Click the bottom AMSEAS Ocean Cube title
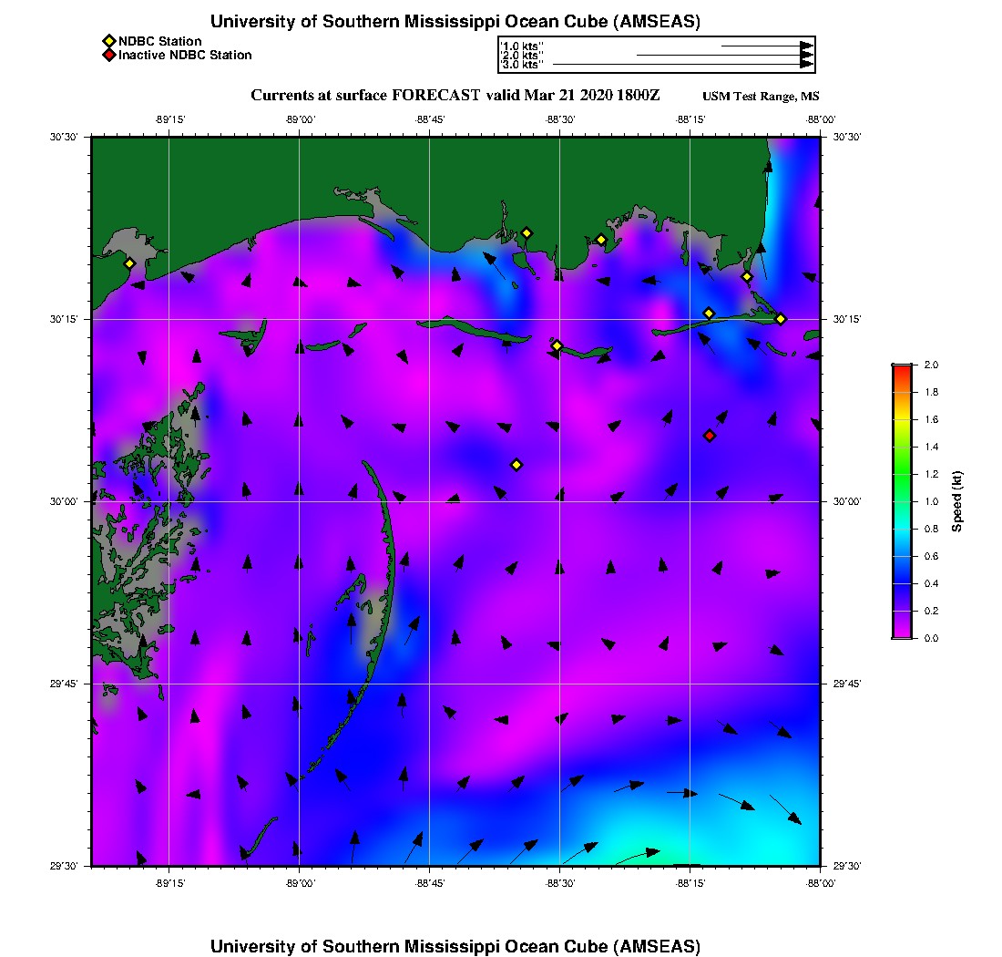Image resolution: width=1002 pixels, height=957 pixels. click(x=455, y=945)
